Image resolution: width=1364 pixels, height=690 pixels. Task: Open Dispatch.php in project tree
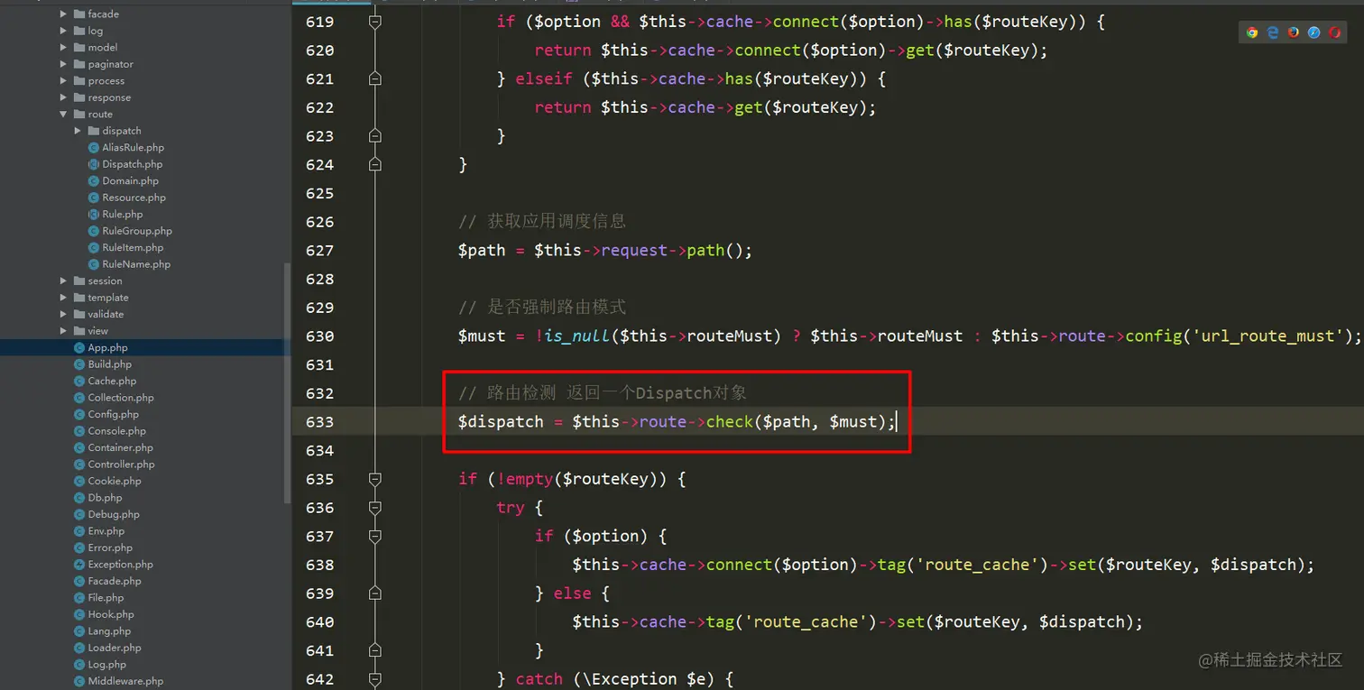(x=132, y=164)
